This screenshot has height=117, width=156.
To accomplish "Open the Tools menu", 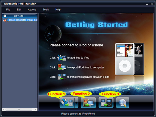I will click(x=46, y=10).
